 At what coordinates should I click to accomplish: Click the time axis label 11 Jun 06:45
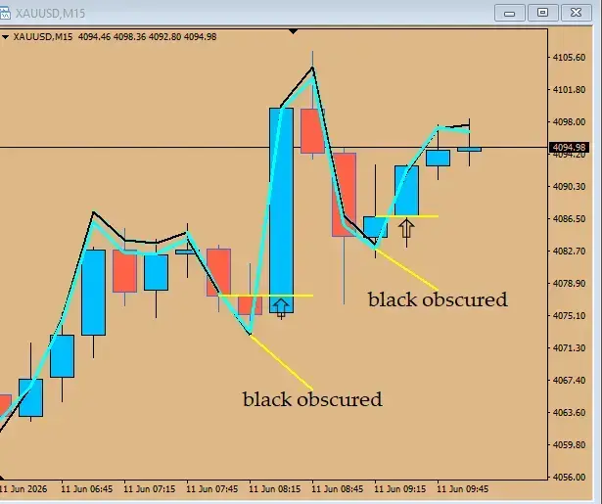click(x=87, y=489)
